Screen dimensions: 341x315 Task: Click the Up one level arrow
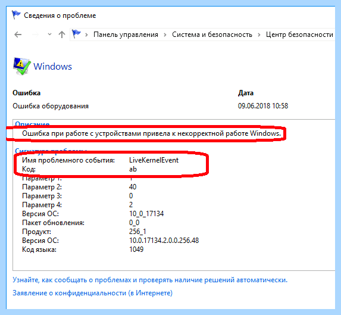[62, 35]
